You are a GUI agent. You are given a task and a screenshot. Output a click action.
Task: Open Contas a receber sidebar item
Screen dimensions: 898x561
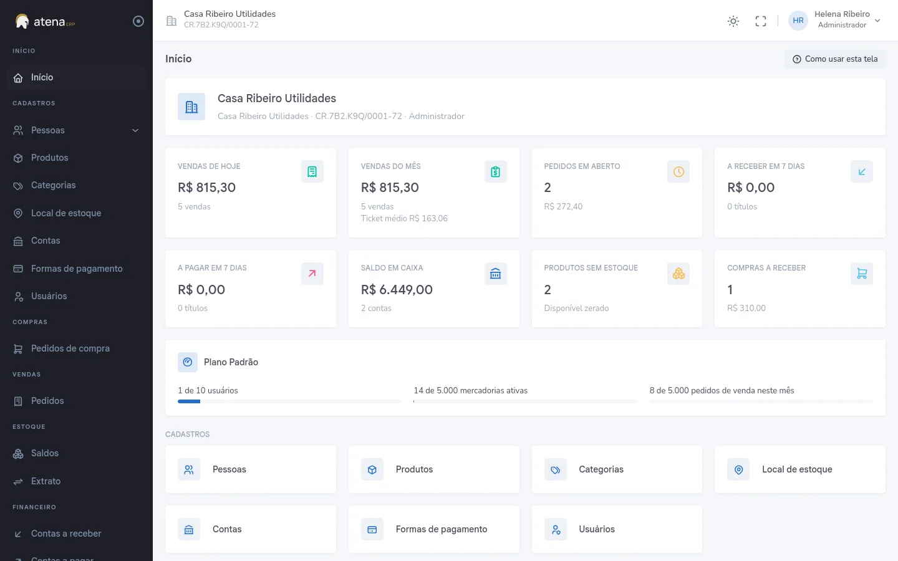pos(76,534)
